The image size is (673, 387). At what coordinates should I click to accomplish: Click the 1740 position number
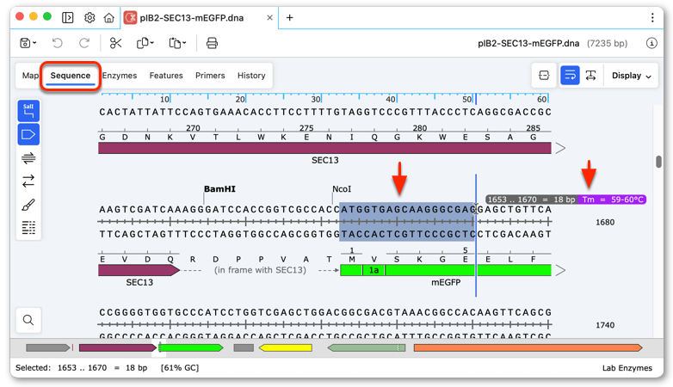[605, 325]
